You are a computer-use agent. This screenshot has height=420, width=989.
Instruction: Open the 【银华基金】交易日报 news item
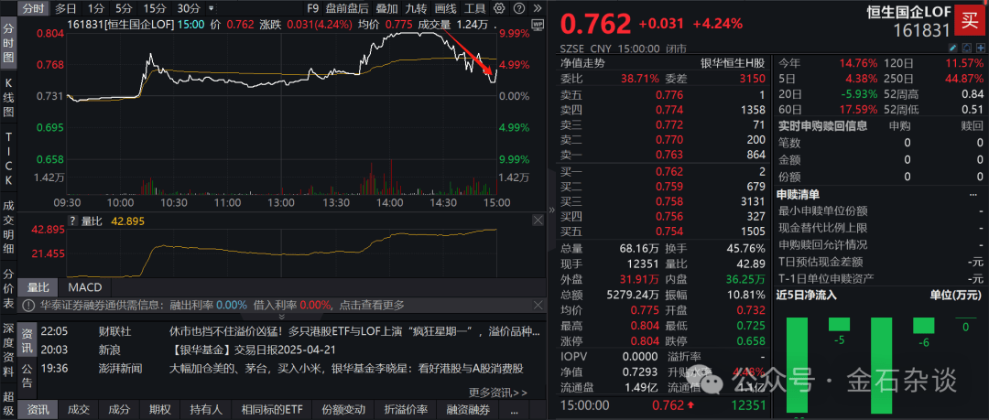point(254,350)
